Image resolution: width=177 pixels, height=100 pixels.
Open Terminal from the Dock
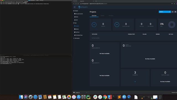[x=114, y=97]
